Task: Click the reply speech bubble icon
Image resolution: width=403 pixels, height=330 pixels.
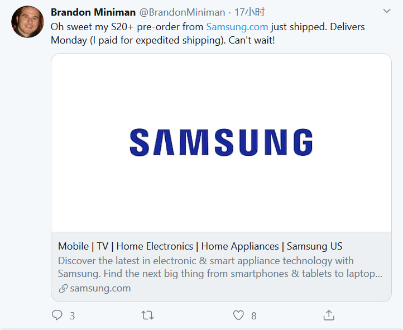Action: [57, 315]
